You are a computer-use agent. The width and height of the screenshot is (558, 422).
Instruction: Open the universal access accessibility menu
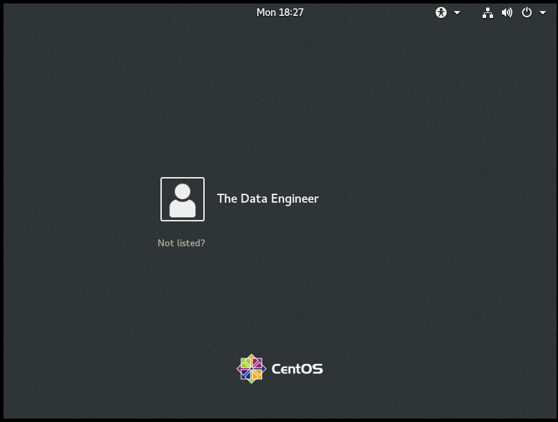[x=440, y=12]
